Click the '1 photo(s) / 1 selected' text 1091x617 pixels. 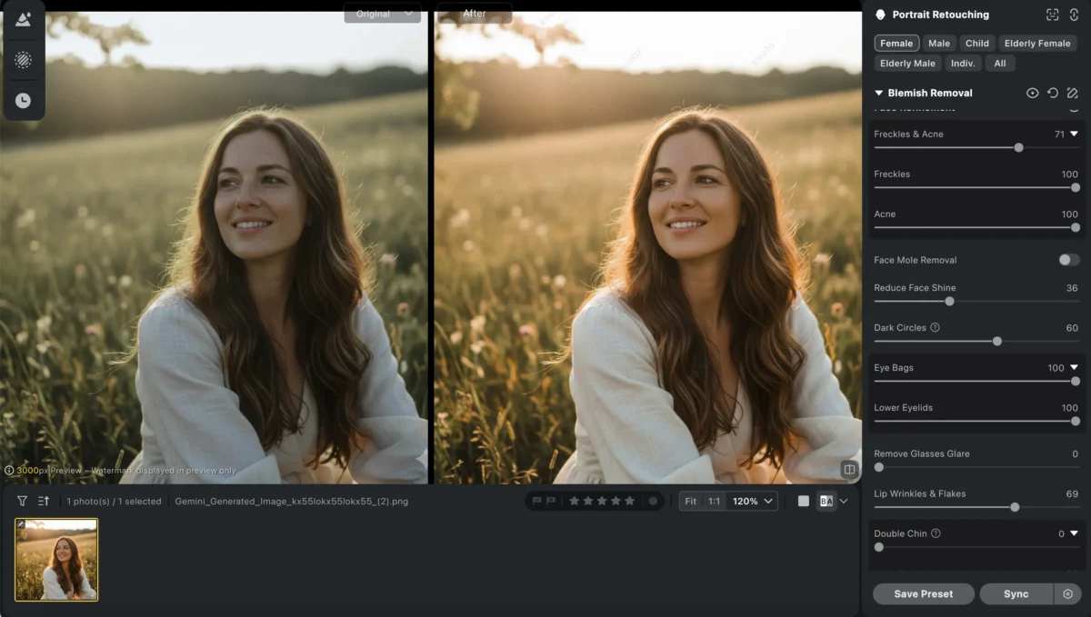click(x=114, y=501)
